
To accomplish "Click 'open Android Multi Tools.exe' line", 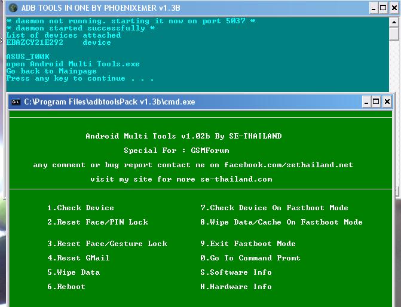I will tap(73, 64).
